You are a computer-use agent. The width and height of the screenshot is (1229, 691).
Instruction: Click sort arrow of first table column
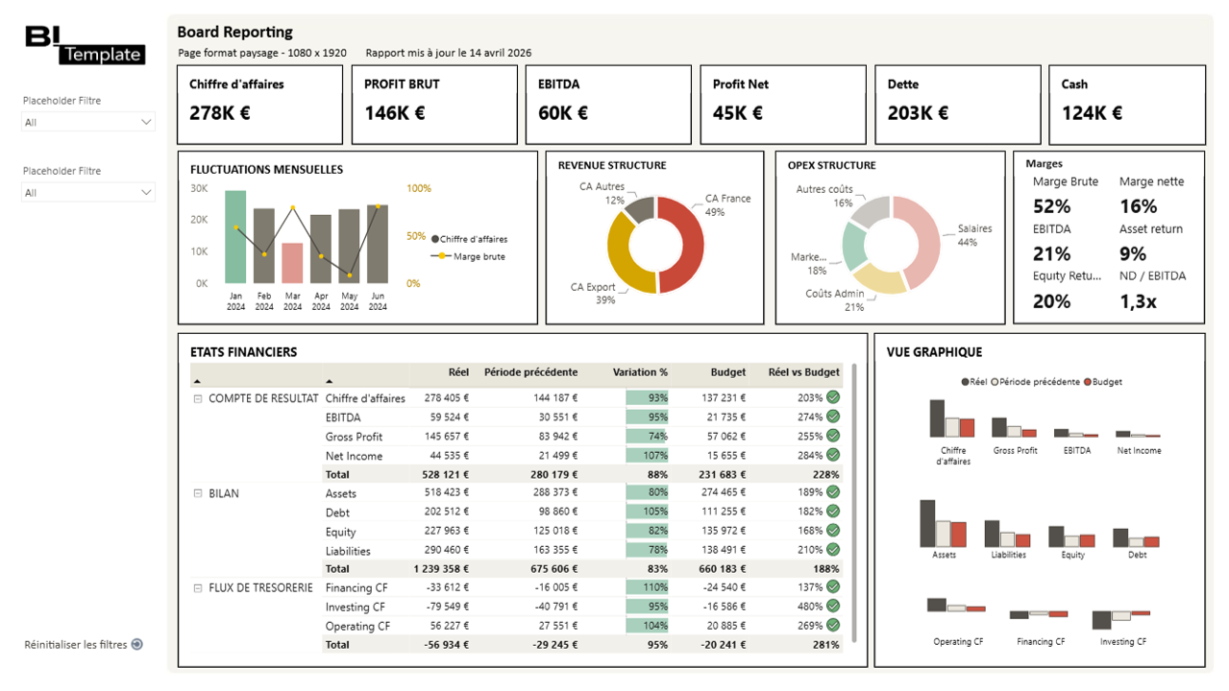(197, 382)
